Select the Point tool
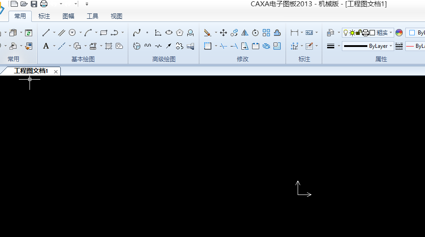Screen dimensions: 425x237 tap(147, 33)
